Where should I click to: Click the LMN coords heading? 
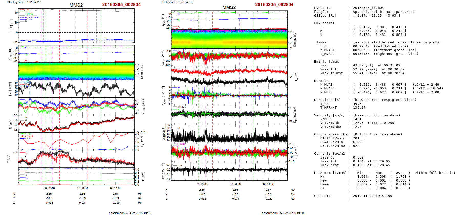tap(324, 23)
